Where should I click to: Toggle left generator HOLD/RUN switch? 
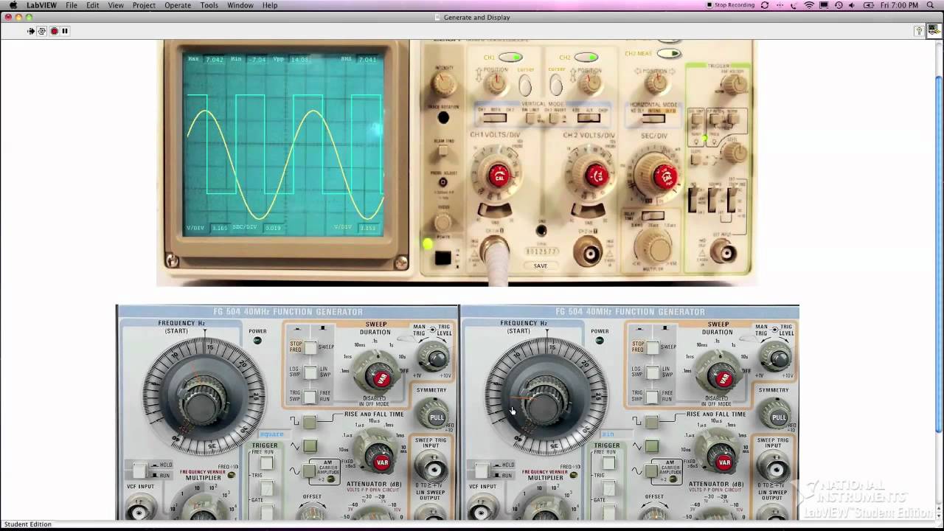[139, 470]
